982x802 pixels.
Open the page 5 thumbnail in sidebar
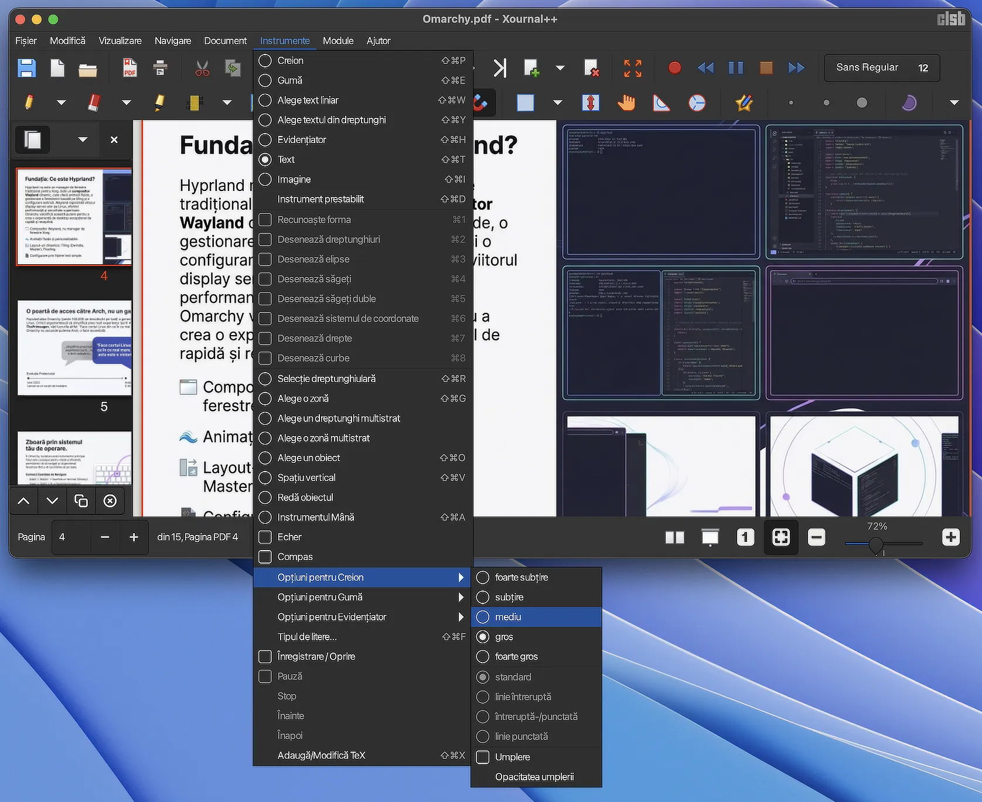click(74, 348)
